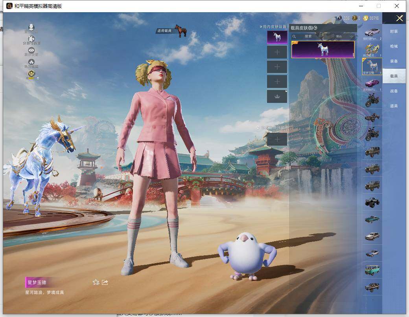Screen dimensions: 409x317
Task: Switch to the 装备 tab
Action: 394,61
